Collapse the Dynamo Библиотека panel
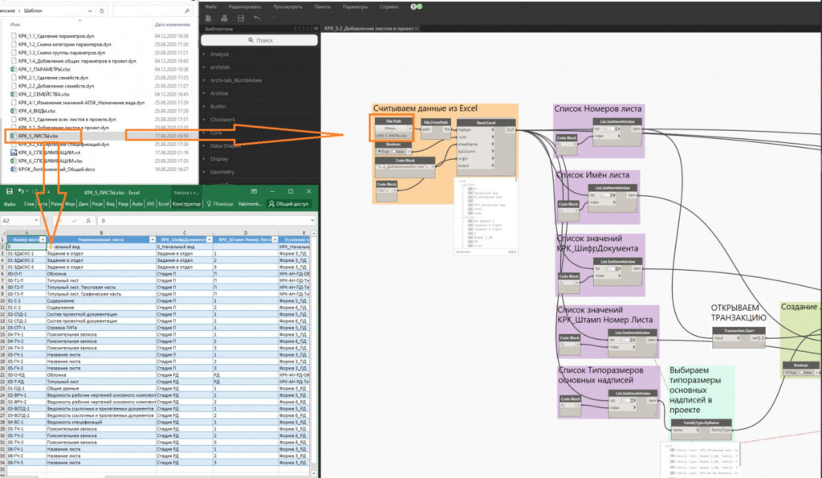This screenshot has width=822, height=478. tap(315, 29)
